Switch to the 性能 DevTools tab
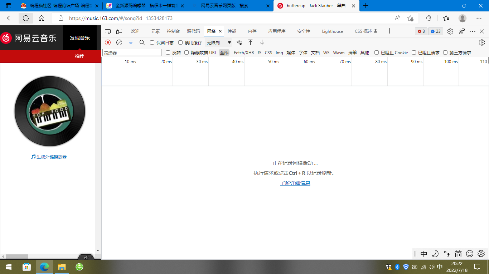Viewport: 489px width, 274px height. pyautogui.click(x=232, y=31)
